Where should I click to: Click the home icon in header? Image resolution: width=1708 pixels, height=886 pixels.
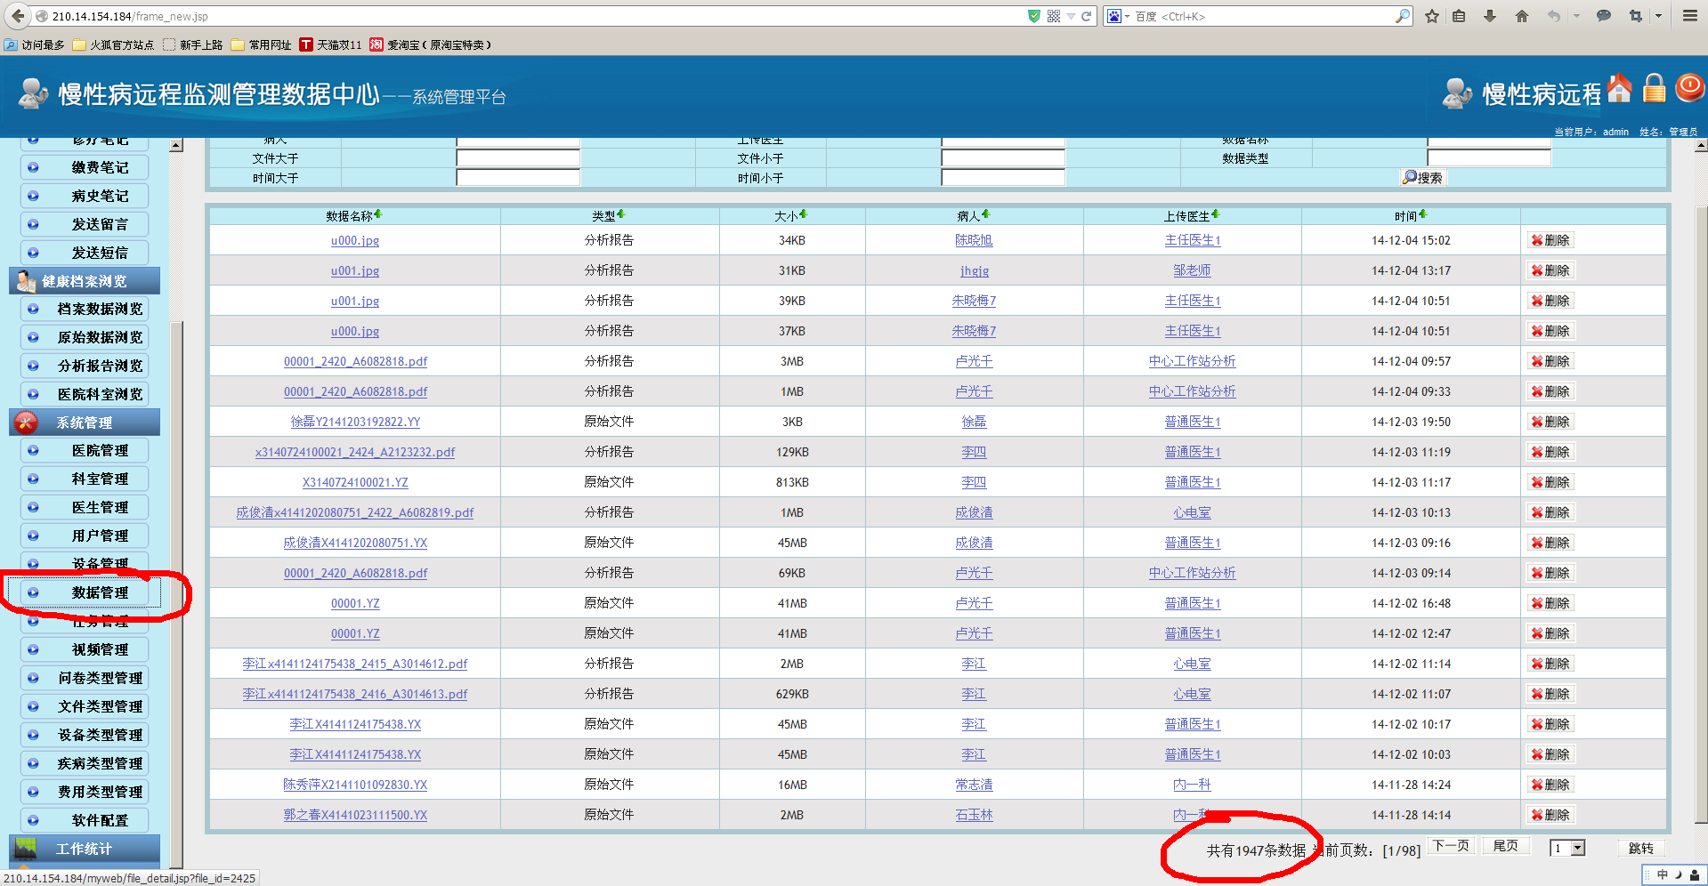tap(1620, 89)
